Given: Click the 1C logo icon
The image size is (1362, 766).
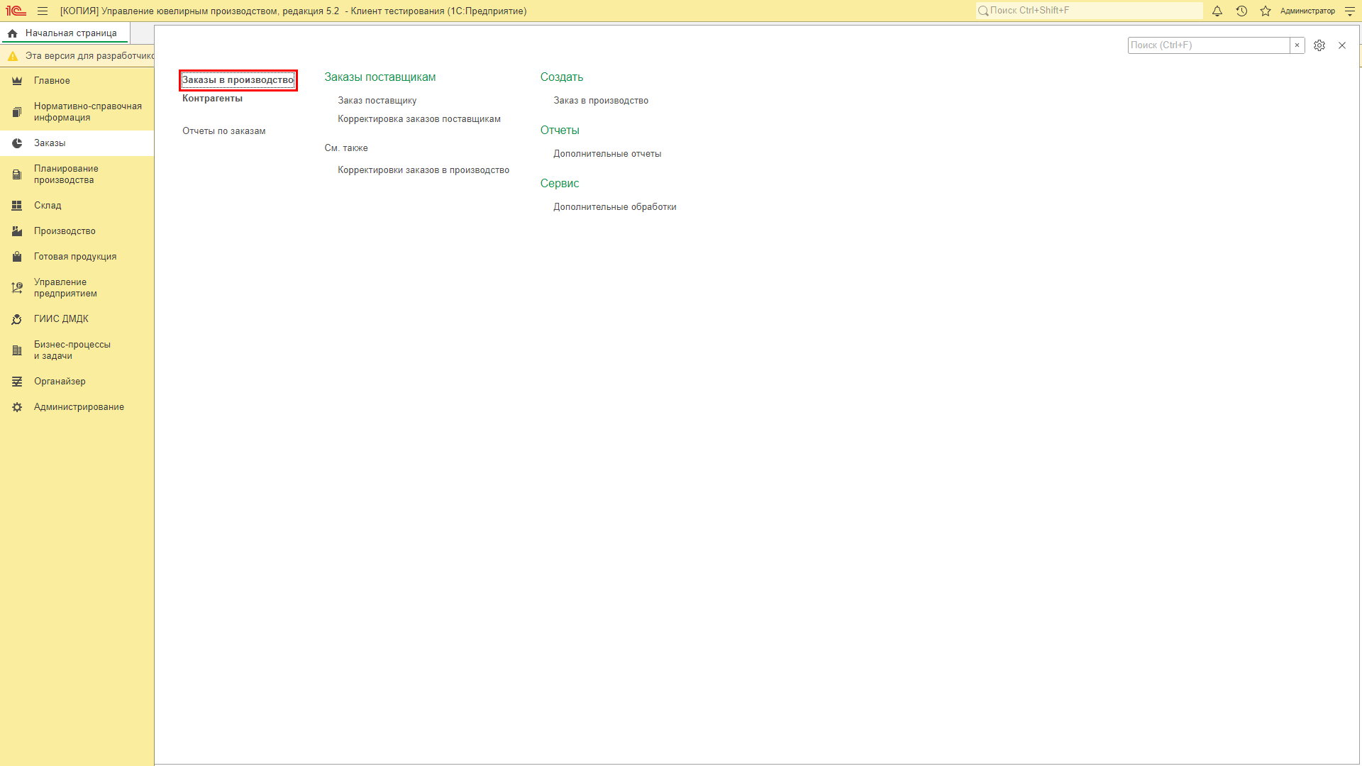Looking at the screenshot, I should [x=16, y=11].
